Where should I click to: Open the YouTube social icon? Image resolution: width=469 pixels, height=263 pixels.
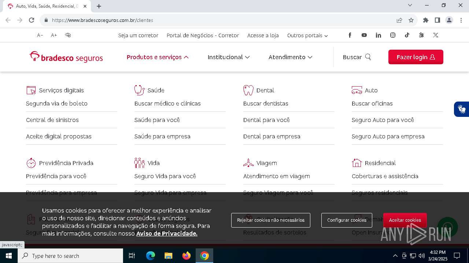pos(364,35)
